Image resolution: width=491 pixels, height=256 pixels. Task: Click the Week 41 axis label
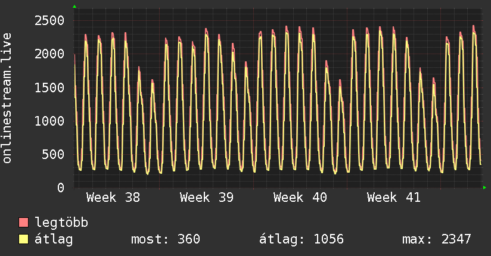pos(394,198)
